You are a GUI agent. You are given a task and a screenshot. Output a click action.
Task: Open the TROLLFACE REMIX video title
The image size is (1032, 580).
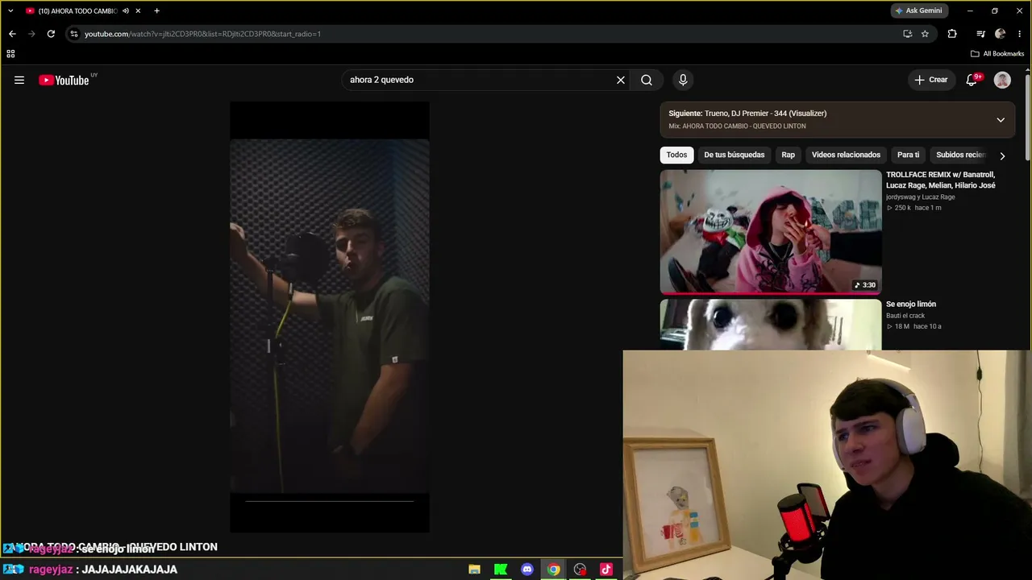tap(940, 180)
